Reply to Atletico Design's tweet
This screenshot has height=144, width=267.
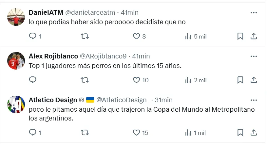[x=33, y=132]
